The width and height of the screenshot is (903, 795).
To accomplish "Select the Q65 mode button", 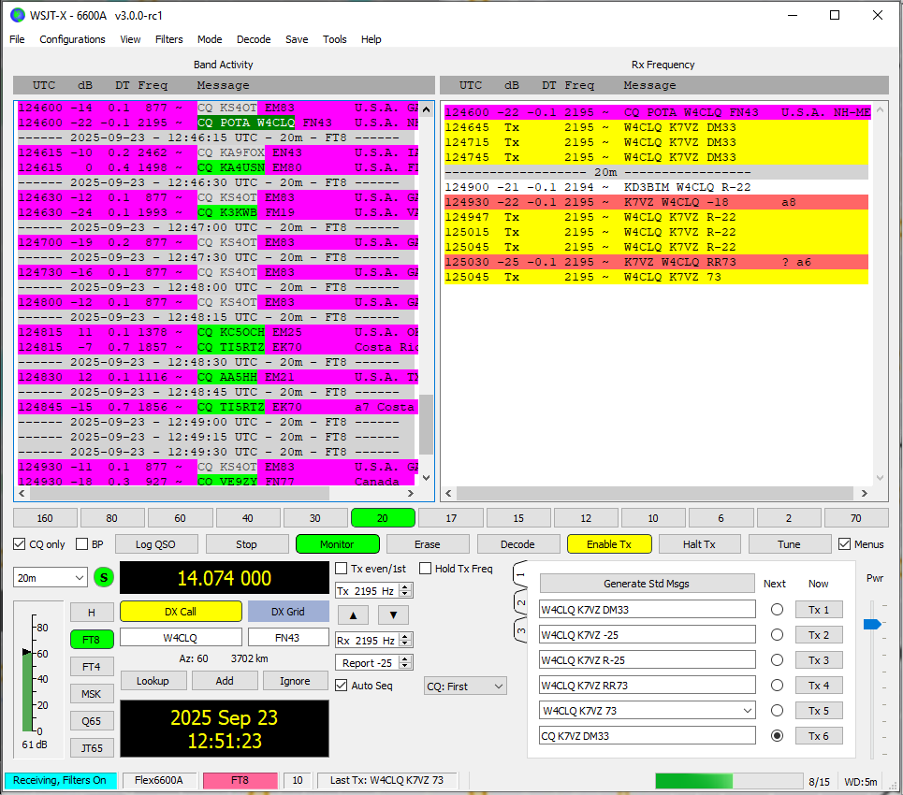I will (91, 721).
